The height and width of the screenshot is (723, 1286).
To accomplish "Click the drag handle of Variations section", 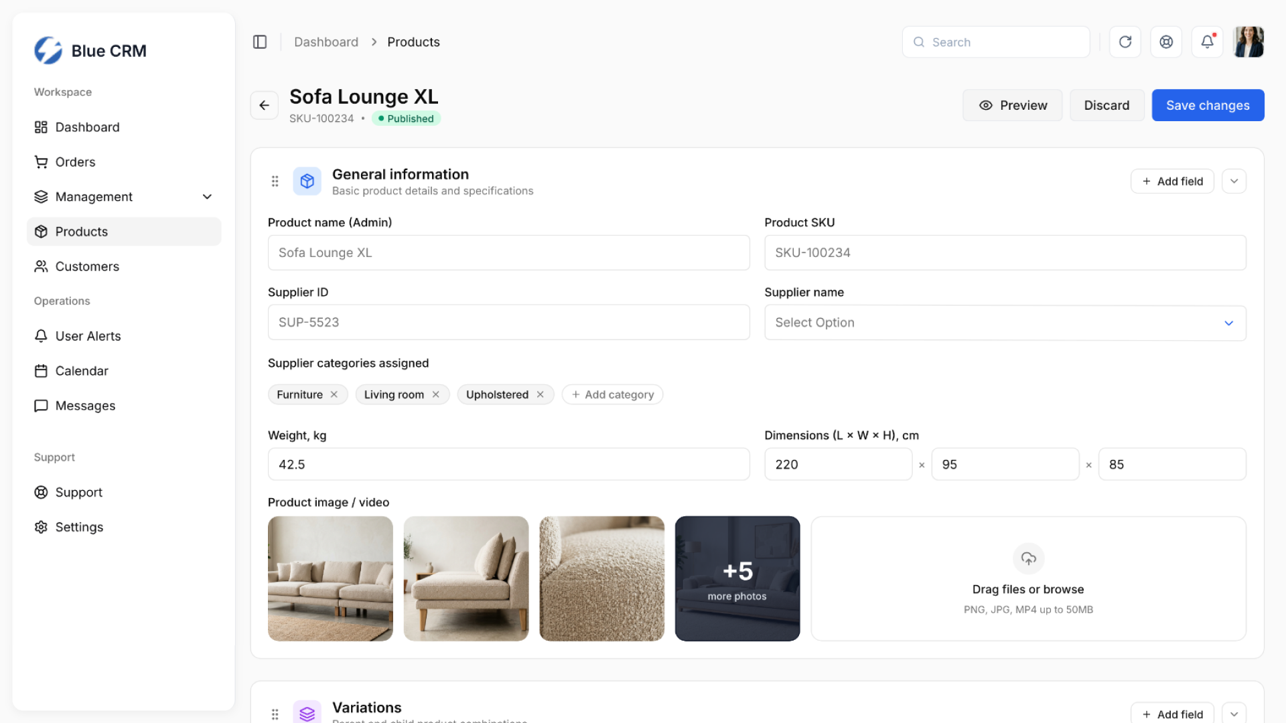I will point(275,714).
